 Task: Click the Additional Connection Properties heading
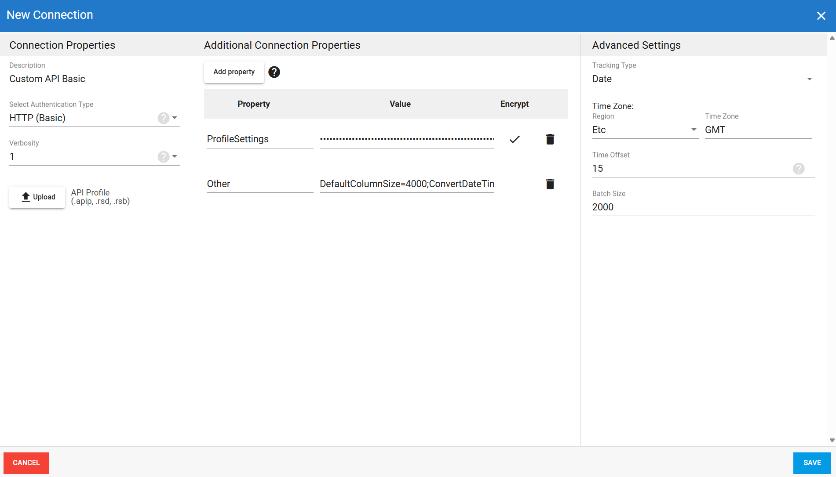pos(282,45)
